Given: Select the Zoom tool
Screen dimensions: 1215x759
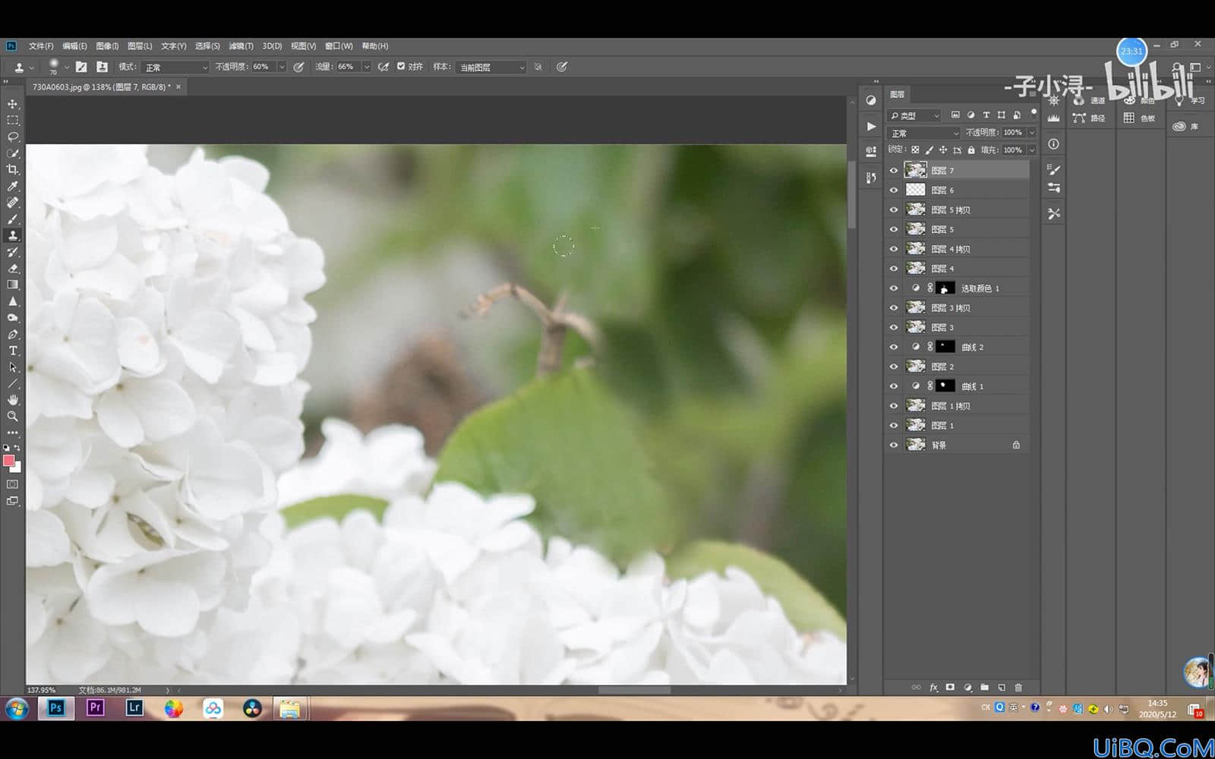Looking at the screenshot, I should tap(13, 417).
